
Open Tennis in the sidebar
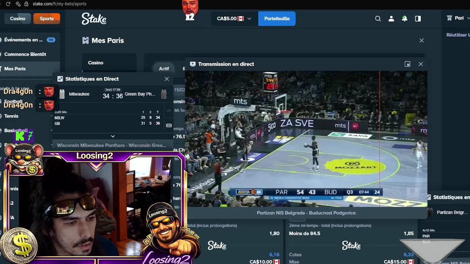pos(11,116)
